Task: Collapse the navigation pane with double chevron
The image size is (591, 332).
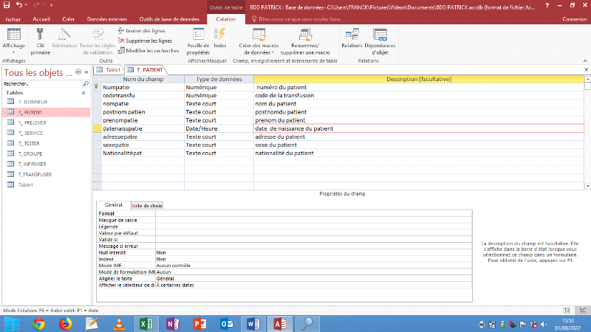Action: click(x=86, y=73)
